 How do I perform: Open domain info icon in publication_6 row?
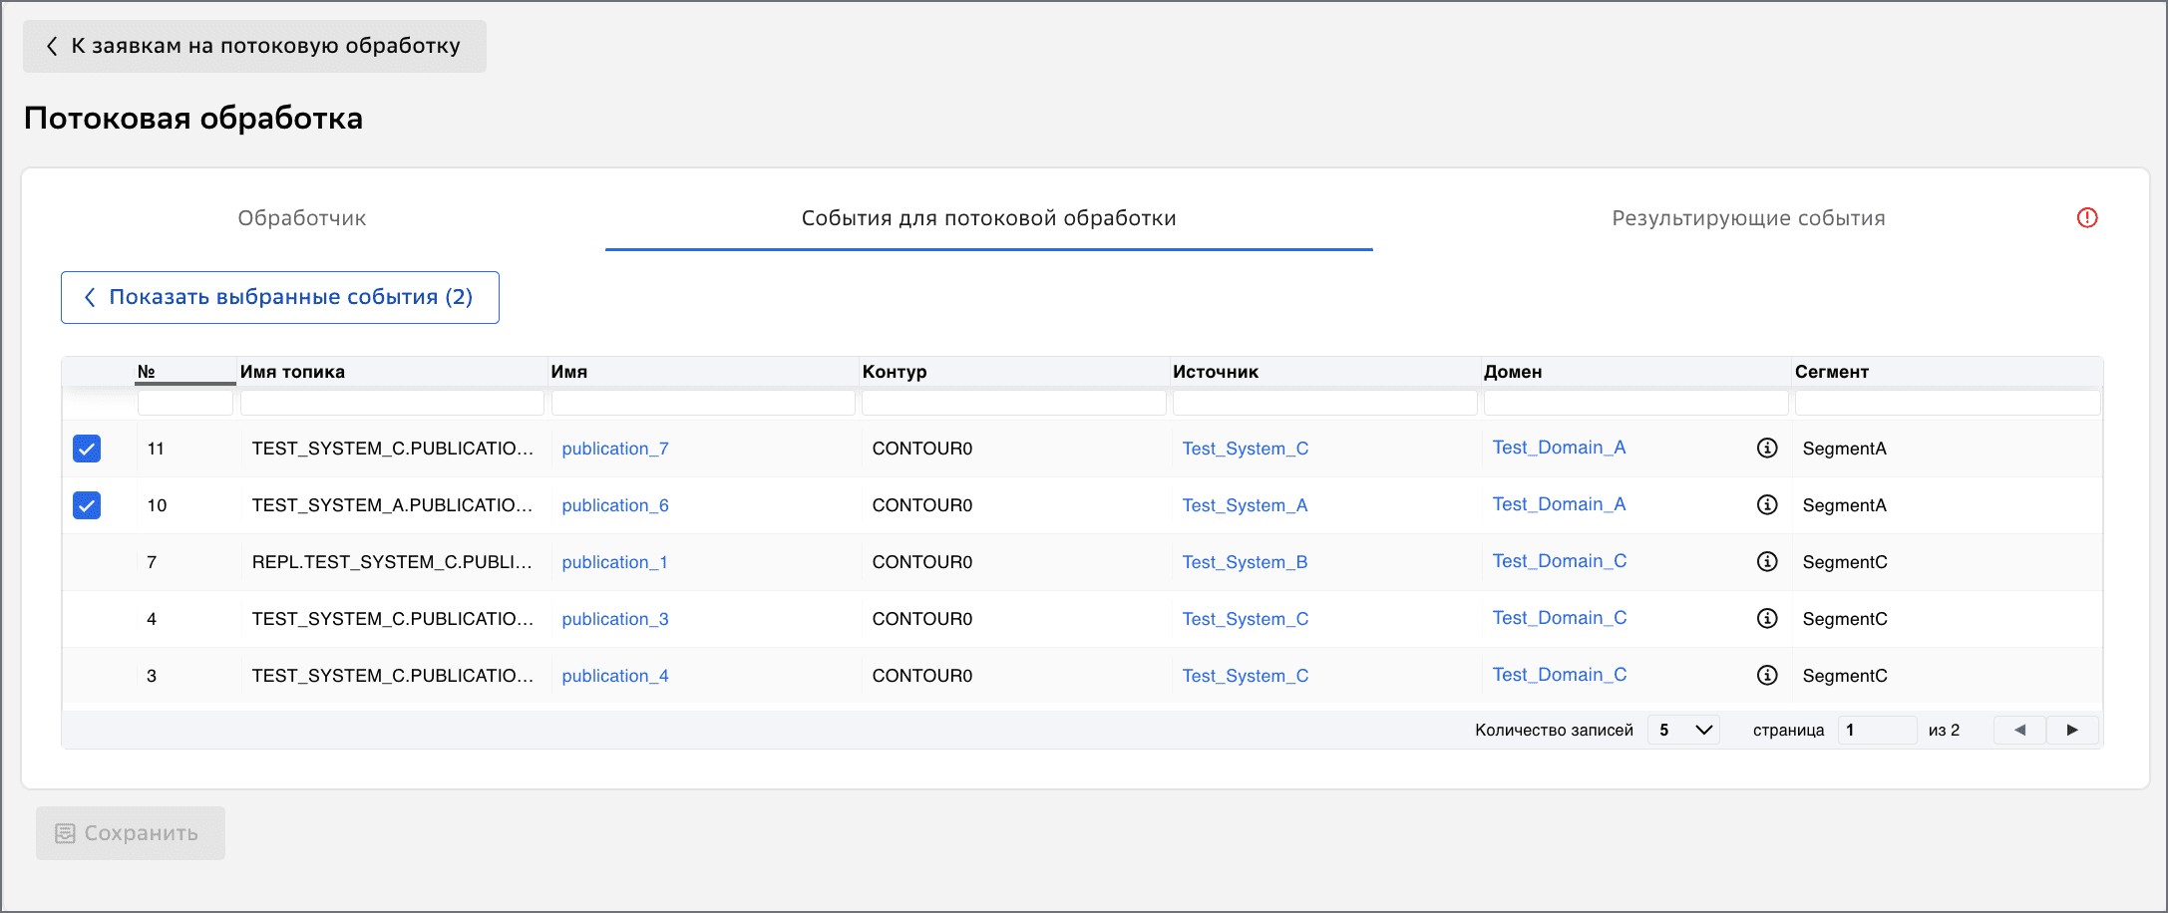[x=1767, y=504]
